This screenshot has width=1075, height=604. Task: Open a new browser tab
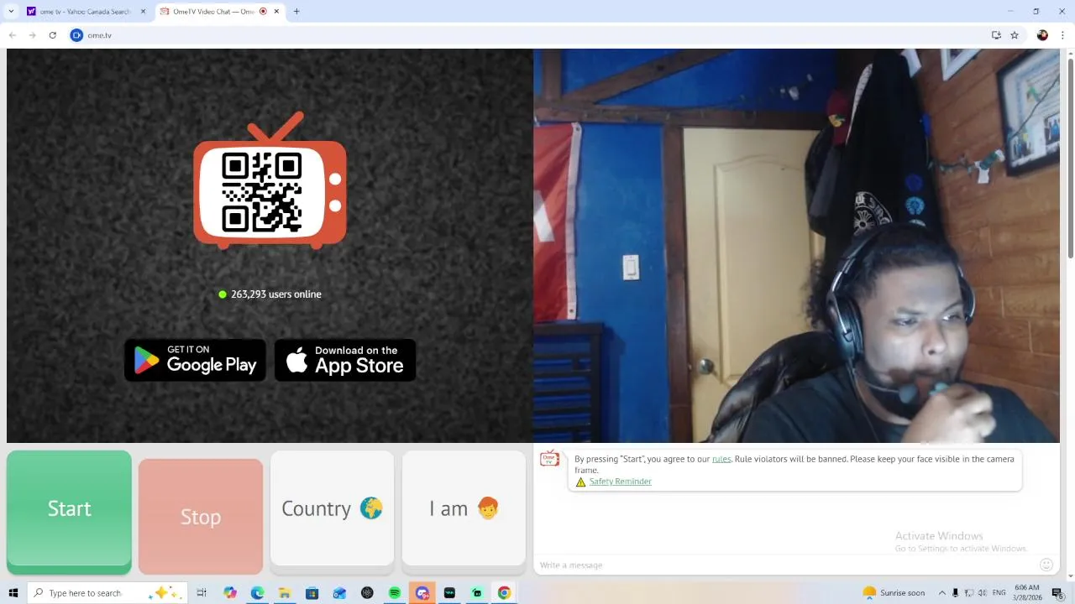(296, 12)
